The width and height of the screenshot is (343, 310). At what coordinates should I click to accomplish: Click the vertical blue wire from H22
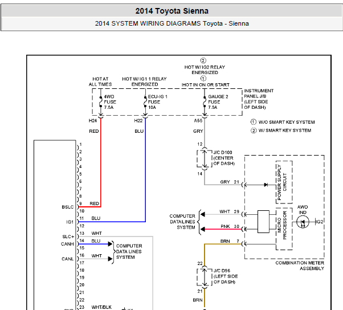145,170
